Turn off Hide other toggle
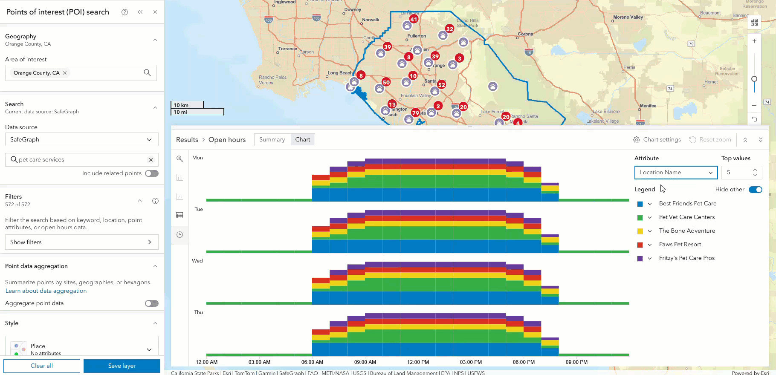 pos(756,190)
